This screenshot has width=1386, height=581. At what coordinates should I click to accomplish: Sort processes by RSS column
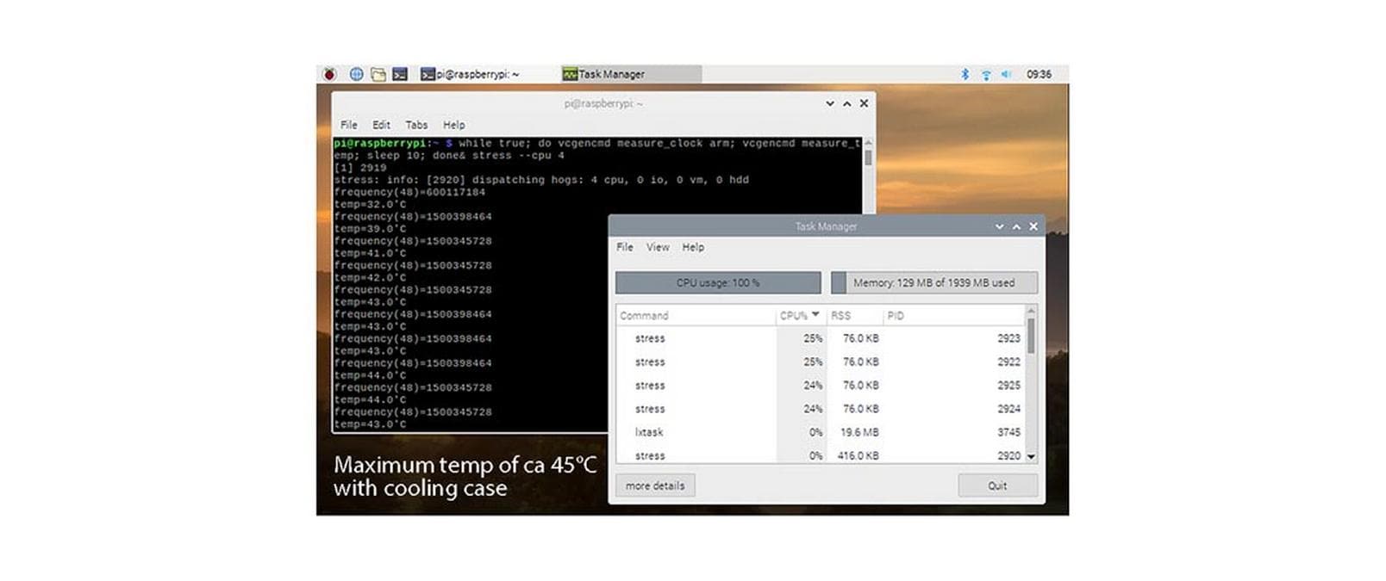[854, 316]
